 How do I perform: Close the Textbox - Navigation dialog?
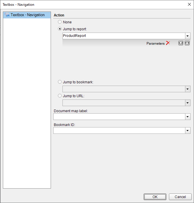[x=189, y=4]
